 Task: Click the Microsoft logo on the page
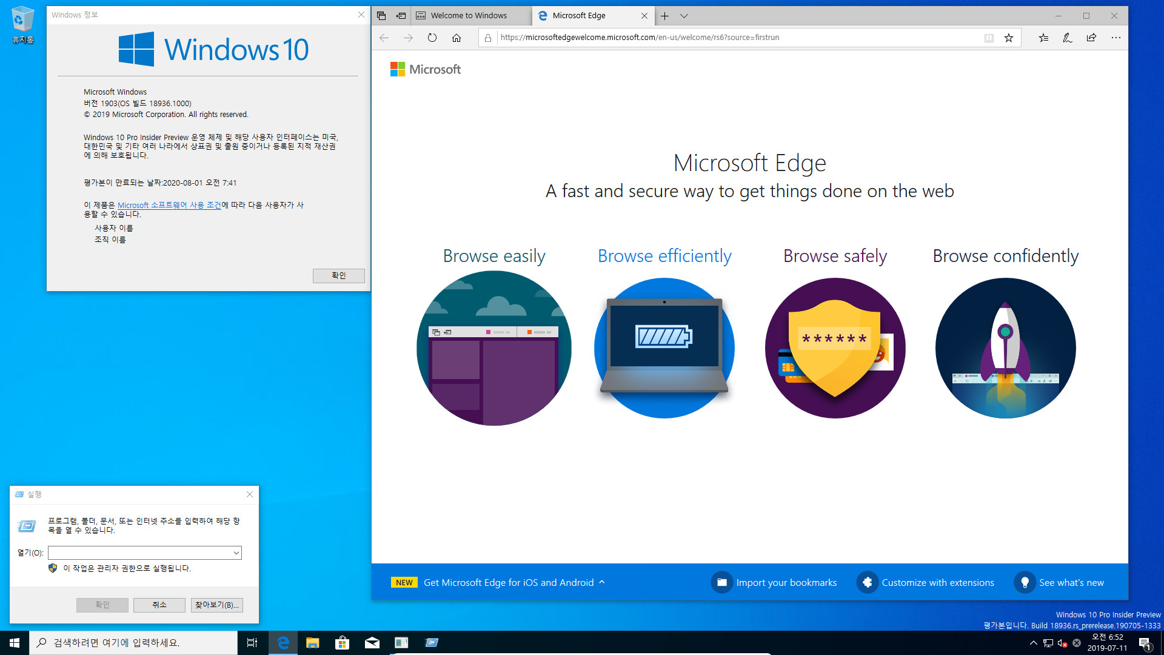pyautogui.click(x=425, y=69)
